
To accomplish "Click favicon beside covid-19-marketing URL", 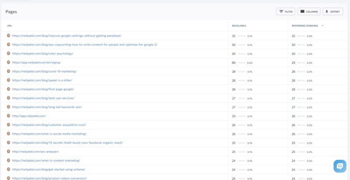I will pos(8,71).
